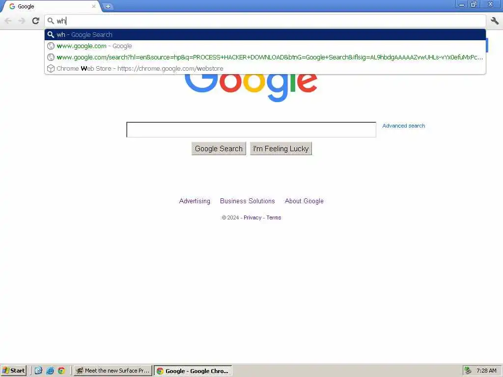This screenshot has width=503, height=377.
Task: Open a new tab with plus button
Action: pos(108,6)
